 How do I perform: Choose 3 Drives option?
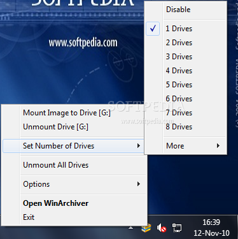(x=186, y=57)
